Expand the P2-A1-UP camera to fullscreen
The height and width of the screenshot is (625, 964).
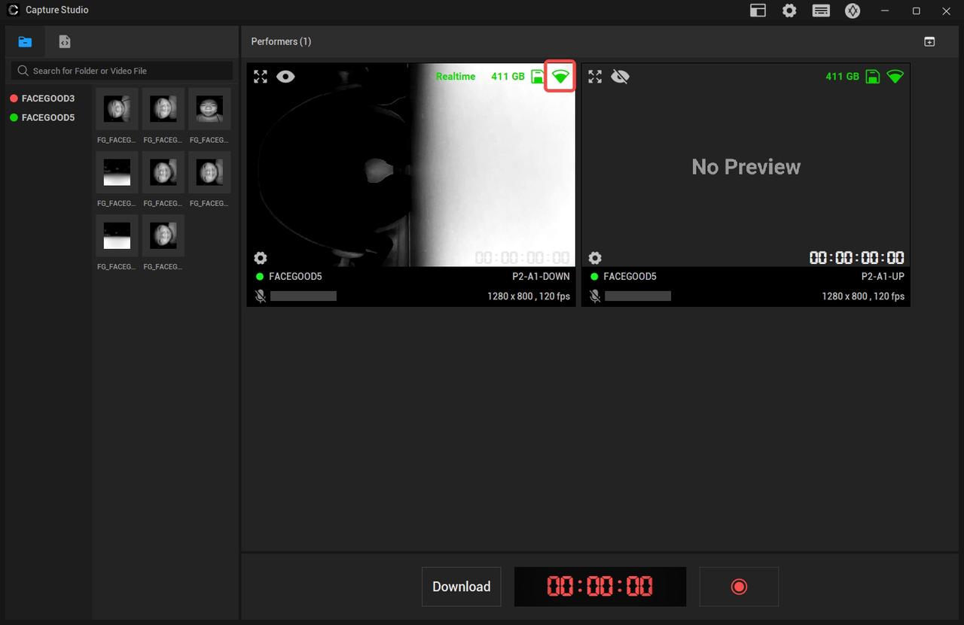[595, 76]
